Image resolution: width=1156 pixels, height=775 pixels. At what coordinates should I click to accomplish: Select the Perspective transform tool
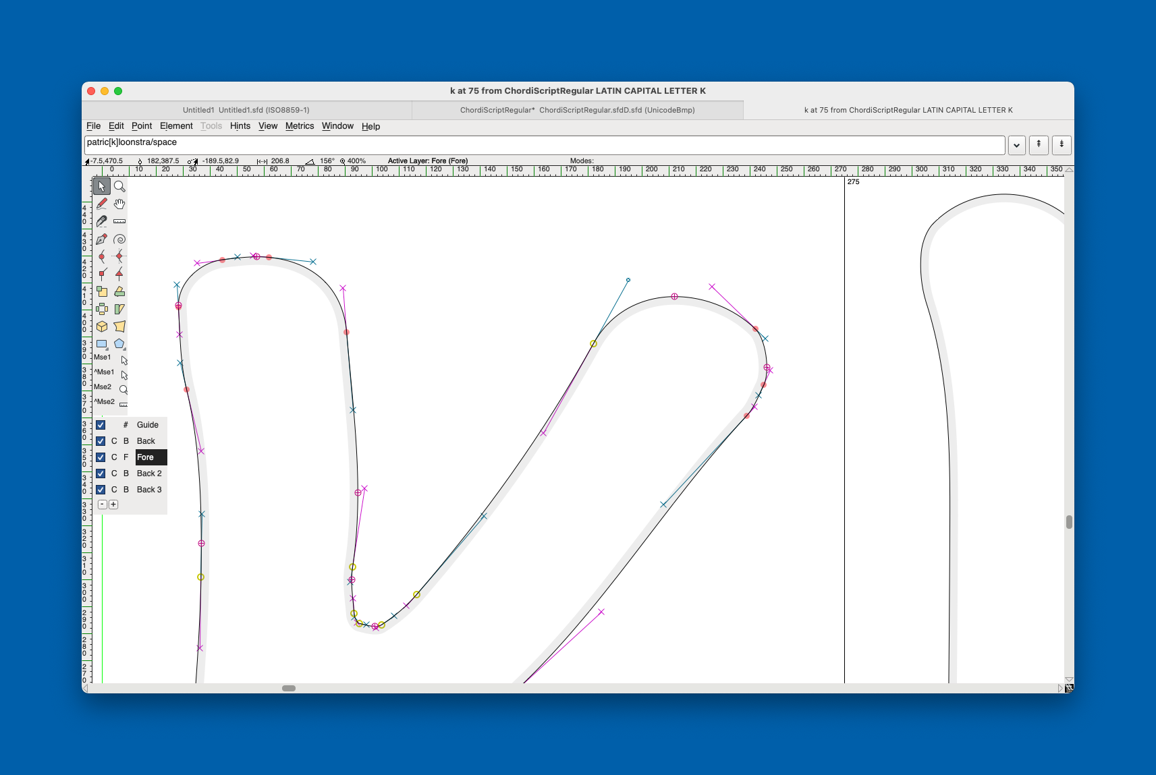pyautogui.click(x=119, y=326)
